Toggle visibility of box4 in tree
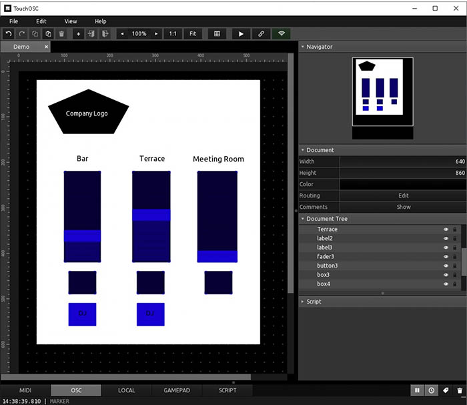Viewport: 467px width, 405px height. click(446, 284)
